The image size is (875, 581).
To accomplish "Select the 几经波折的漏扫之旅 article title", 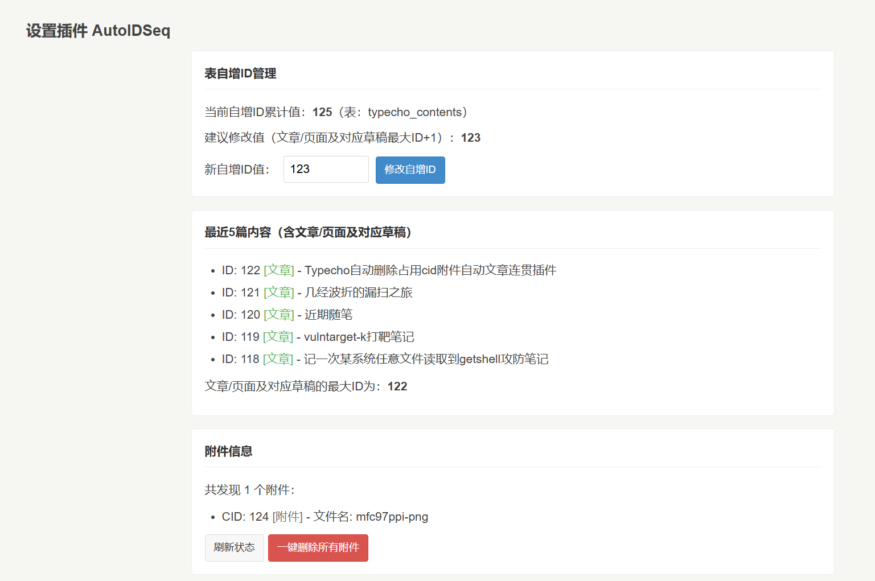I will tap(358, 292).
